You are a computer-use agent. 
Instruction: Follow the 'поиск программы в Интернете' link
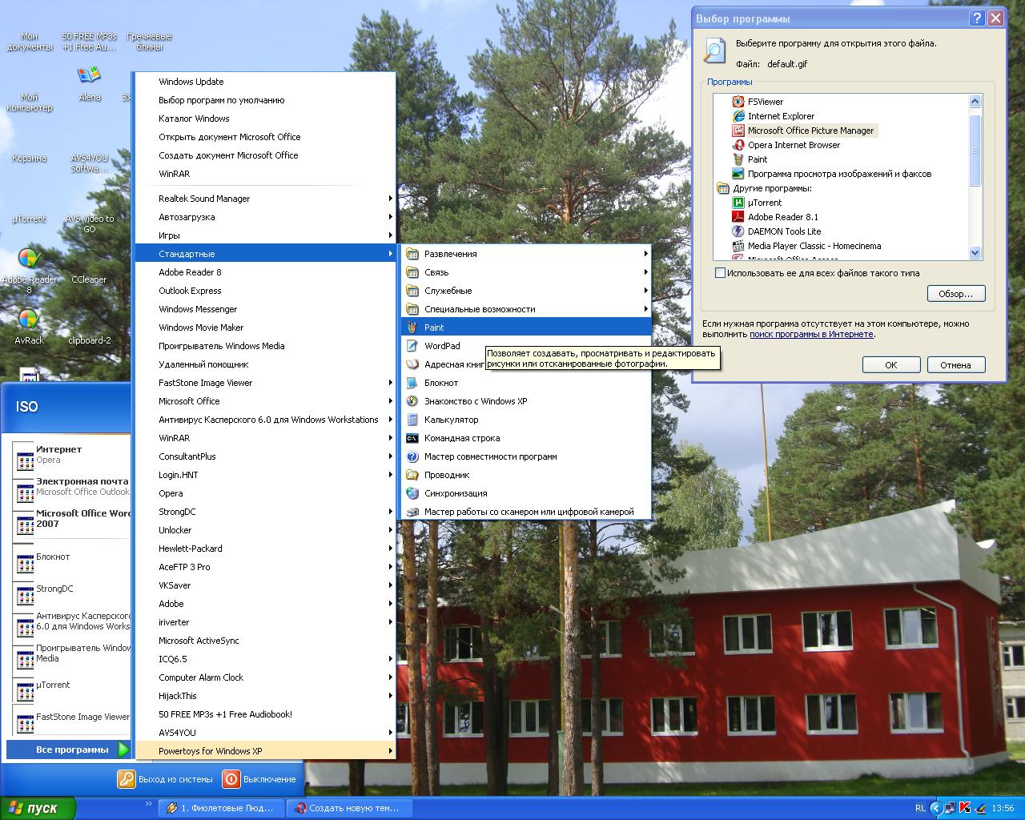coord(811,334)
